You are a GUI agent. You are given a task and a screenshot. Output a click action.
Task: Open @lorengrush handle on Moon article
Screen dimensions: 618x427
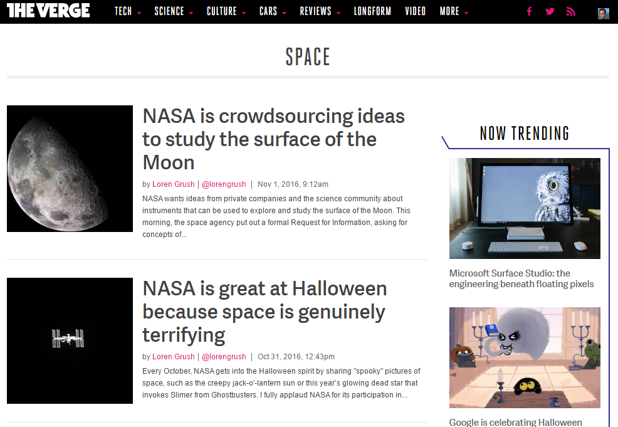[224, 184]
